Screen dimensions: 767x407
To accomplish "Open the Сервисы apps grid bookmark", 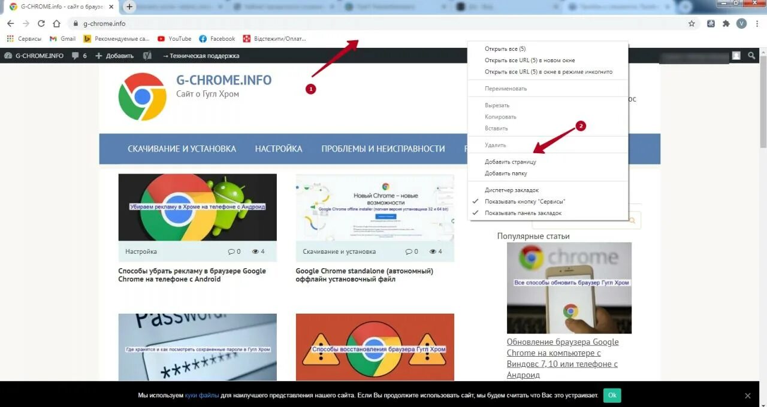I will pos(24,39).
